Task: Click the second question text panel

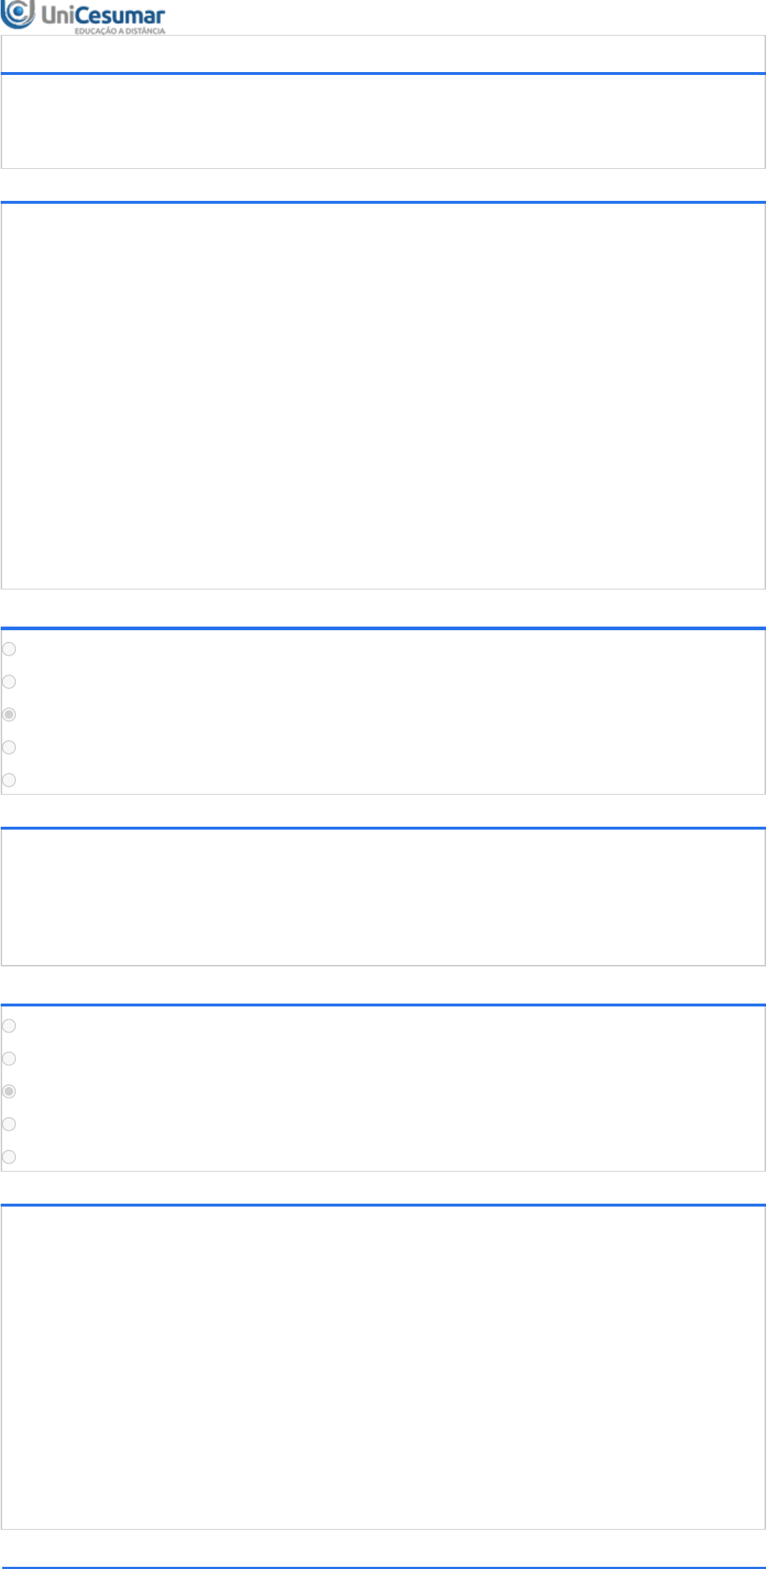Action: (x=383, y=897)
